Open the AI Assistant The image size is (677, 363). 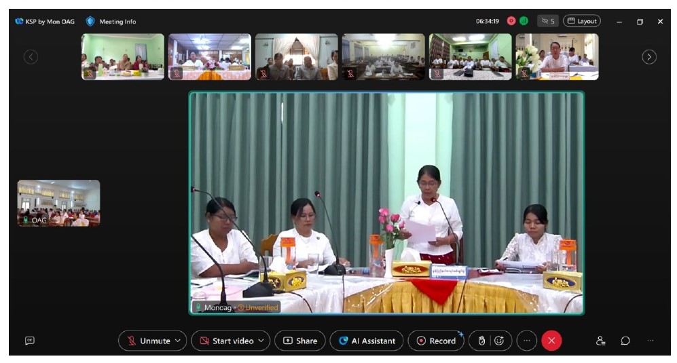click(x=367, y=341)
